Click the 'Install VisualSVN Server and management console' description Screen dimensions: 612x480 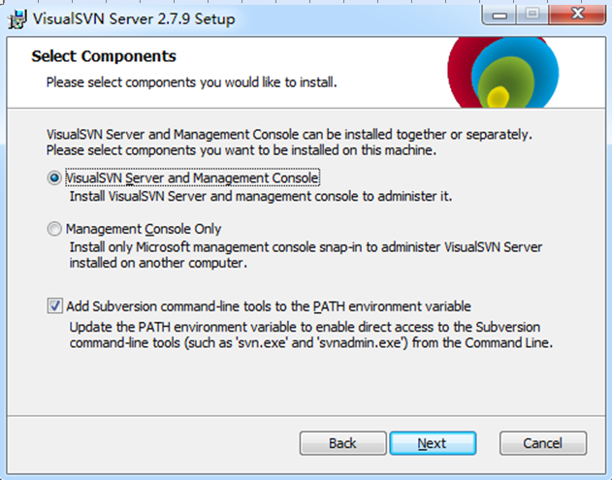[x=261, y=197]
